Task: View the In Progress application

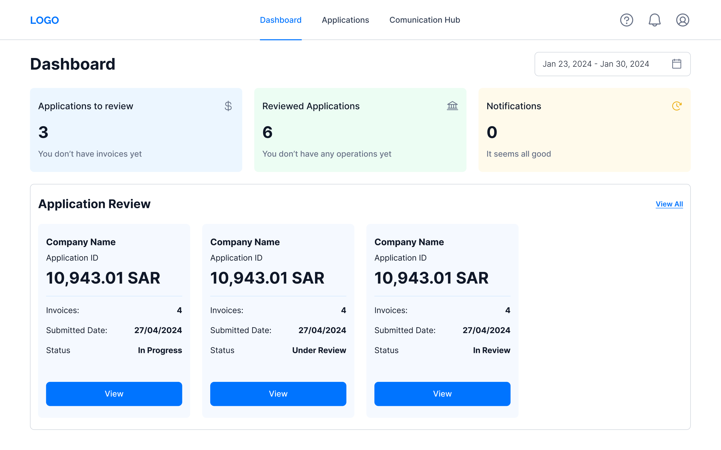Action: click(x=114, y=394)
